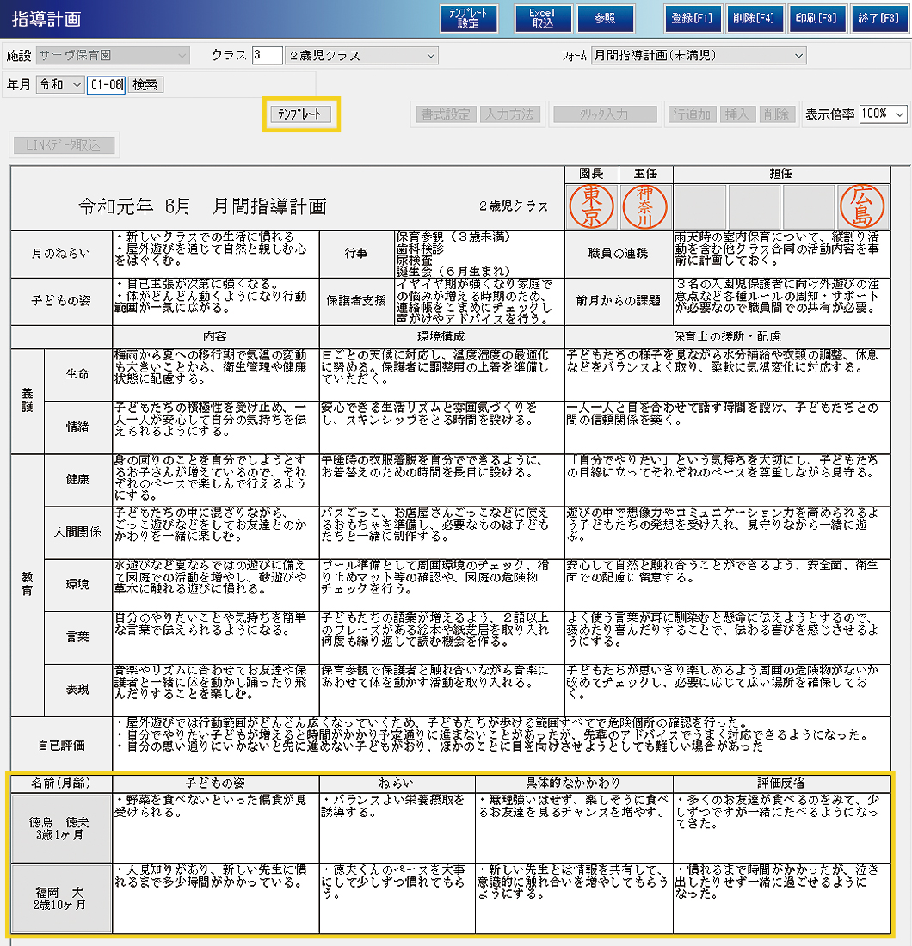Open the Excel取込 import button
Viewport: 912px width, 946px height.
[x=542, y=19]
